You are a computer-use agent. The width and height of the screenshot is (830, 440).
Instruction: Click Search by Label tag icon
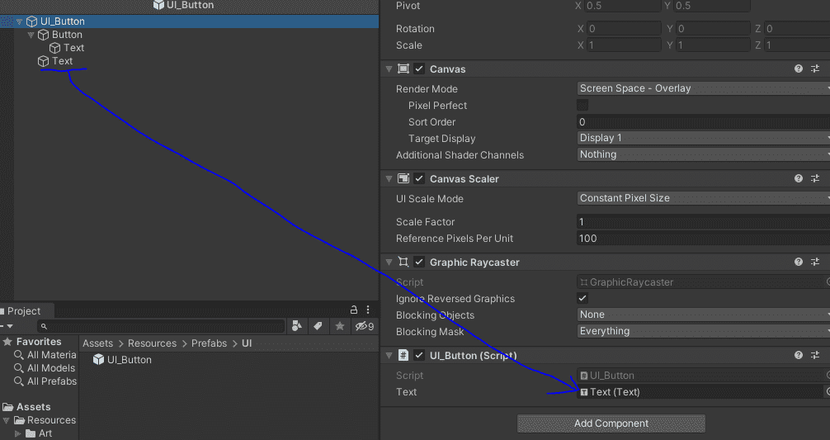(x=318, y=327)
